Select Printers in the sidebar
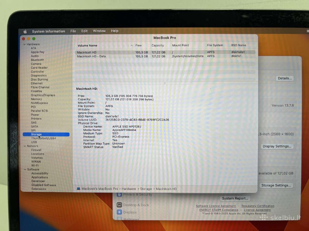This screenshot has width=309, height=231. [x=36, y=119]
